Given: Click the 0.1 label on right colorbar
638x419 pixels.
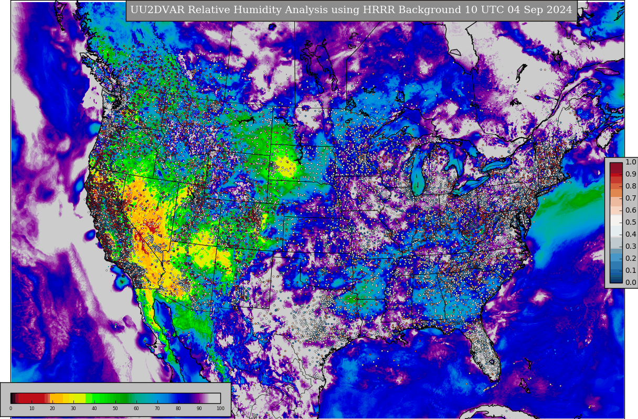Looking at the screenshot, I should point(631,271).
